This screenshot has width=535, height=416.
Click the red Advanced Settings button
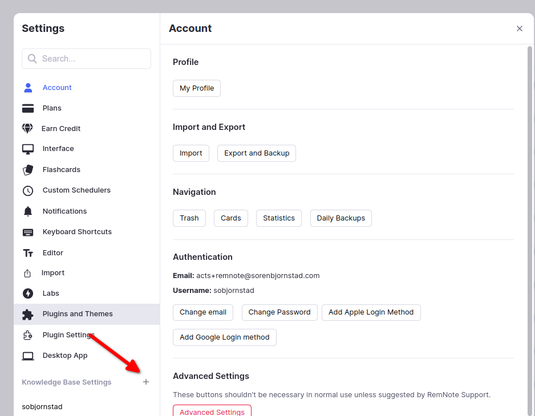[212, 411]
